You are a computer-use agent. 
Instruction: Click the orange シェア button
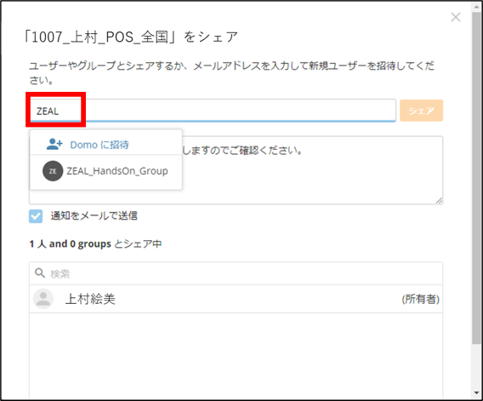point(421,111)
